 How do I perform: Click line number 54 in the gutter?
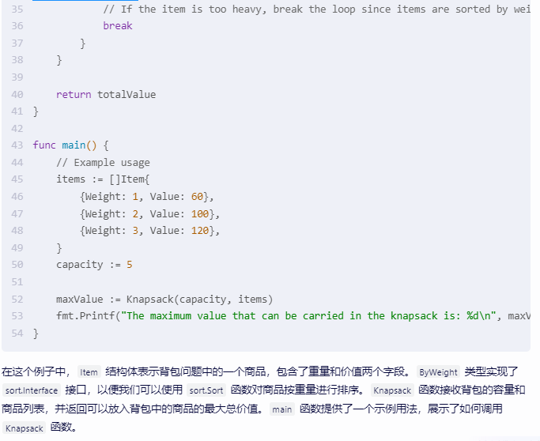(17, 333)
